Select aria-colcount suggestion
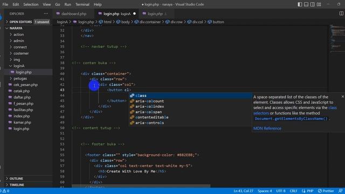Viewport: 345px width, 194px height. (190, 101)
